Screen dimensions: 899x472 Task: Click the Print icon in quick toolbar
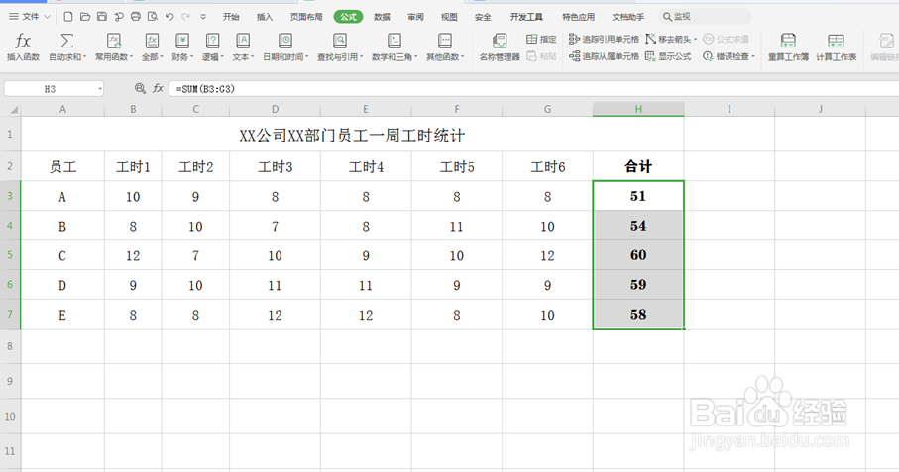tap(136, 17)
